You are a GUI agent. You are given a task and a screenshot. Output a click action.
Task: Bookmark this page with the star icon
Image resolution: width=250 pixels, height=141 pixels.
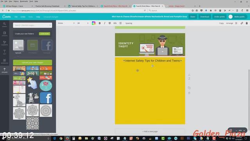[x=193, y=11]
